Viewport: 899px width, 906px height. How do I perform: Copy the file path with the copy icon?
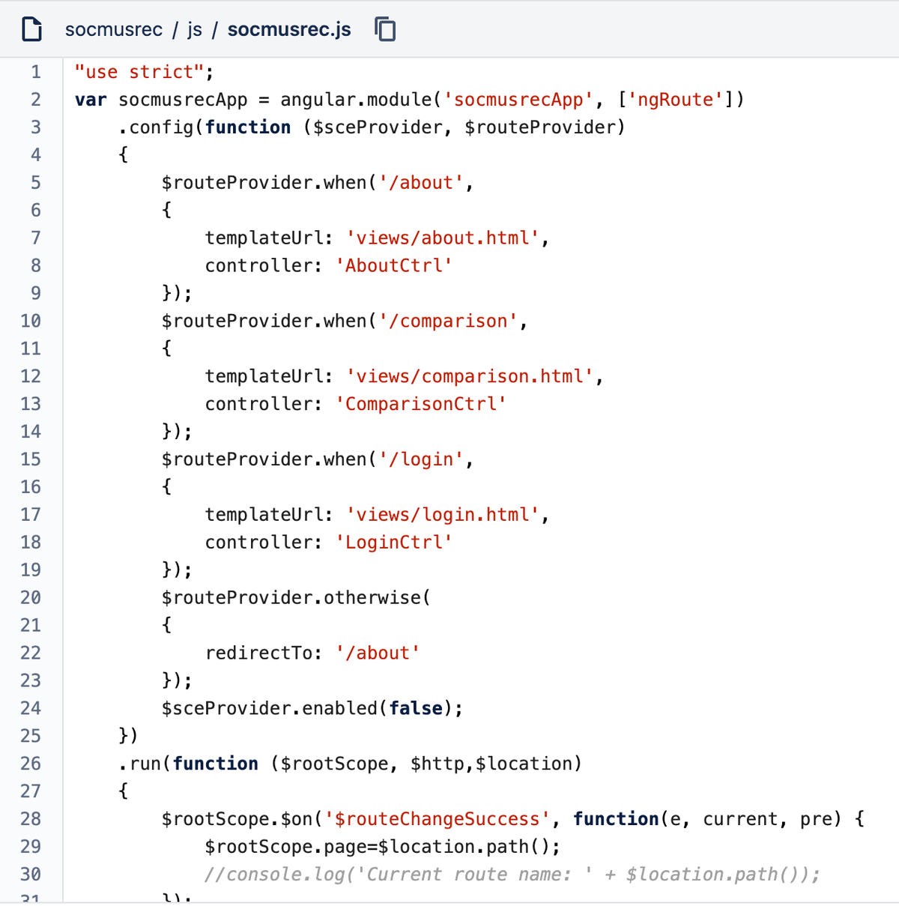click(385, 29)
